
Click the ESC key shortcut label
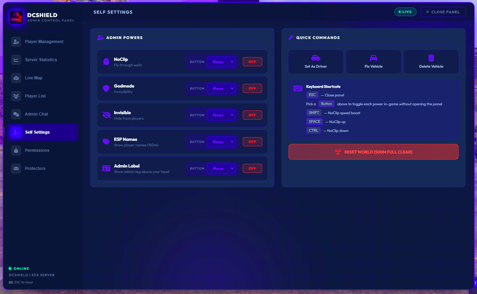312,95
